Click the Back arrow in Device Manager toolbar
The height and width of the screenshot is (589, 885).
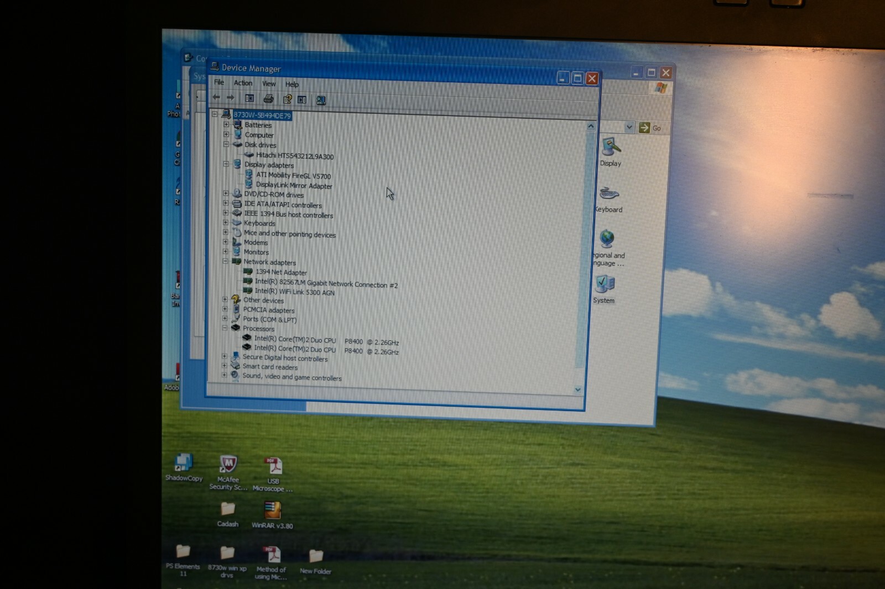pyautogui.click(x=216, y=97)
